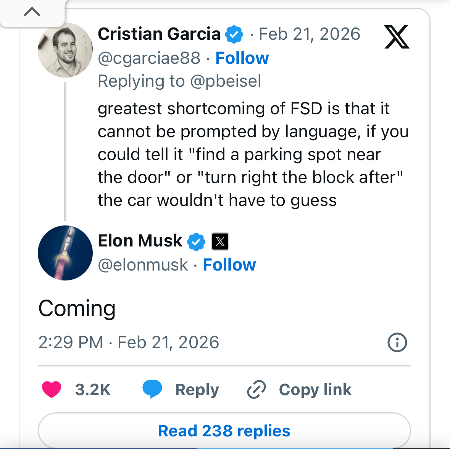Click Cristian Garcia's verified badge
Screen dimensions: 450x449
coord(234,34)
